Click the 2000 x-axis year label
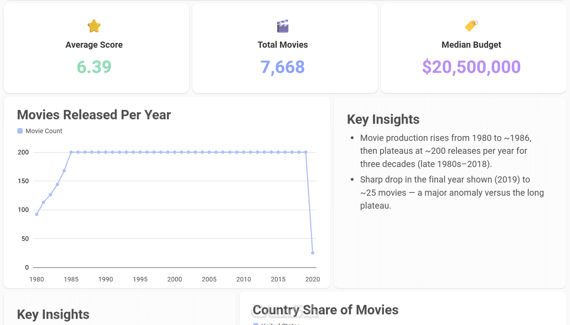The width and height of the screenshot is (570, 325). (x=174, y=279)
